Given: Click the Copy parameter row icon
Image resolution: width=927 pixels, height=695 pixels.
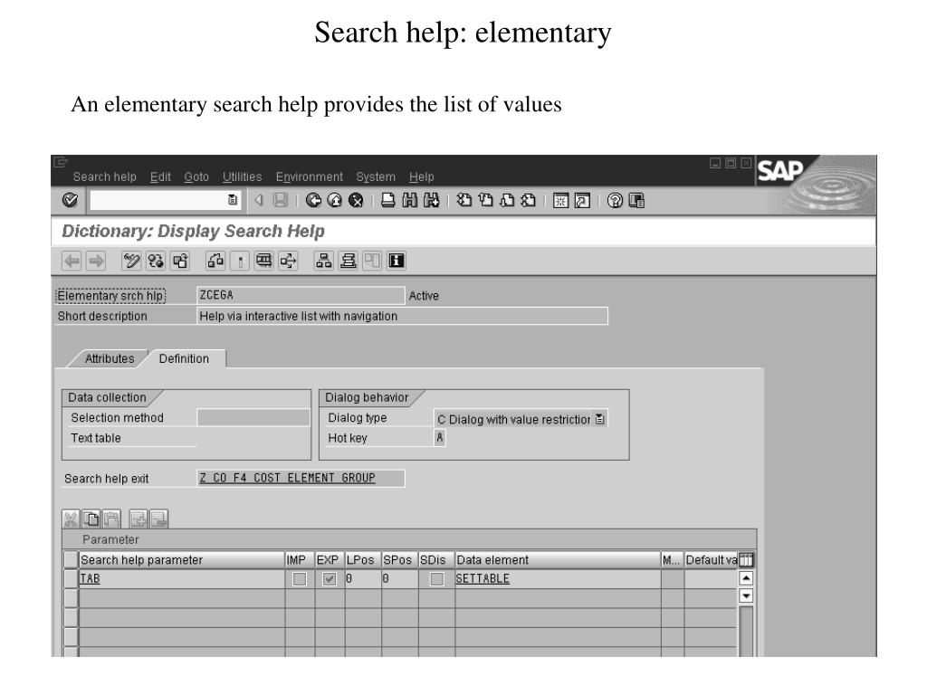Looking at the screenshot, I should point(91,519).
